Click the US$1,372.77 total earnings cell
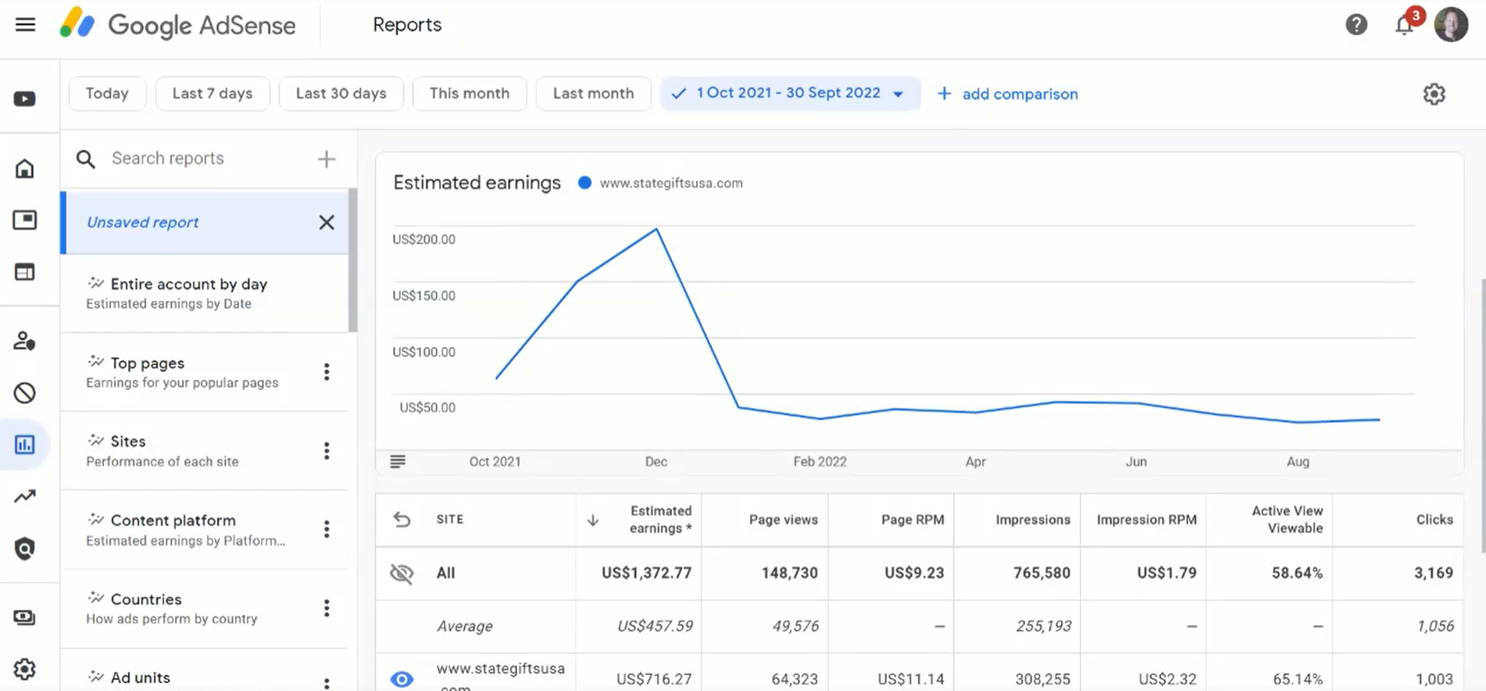The image size is (1486, 691). [646, 573]
